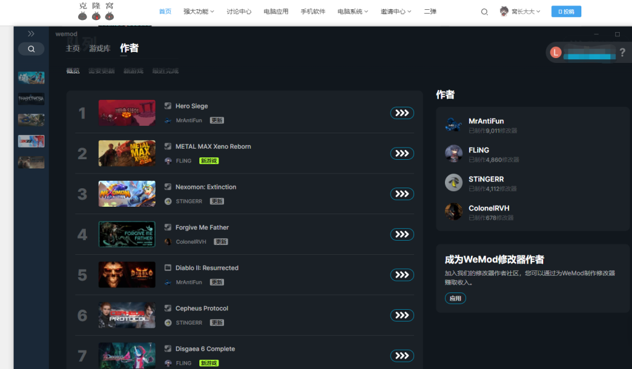Open the 二弹 nav item
The width and height of the screenshot is (632, 369).
click(430, 12)
